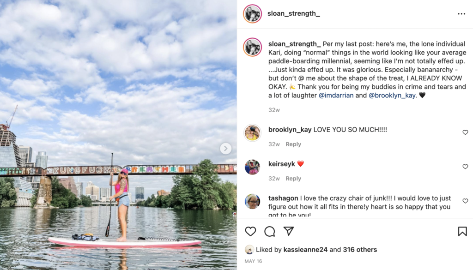The width and height of the screenshot is (473, 270).
Task: Like brooklyn_kay's comment
Action: click(x=465, y=132)
